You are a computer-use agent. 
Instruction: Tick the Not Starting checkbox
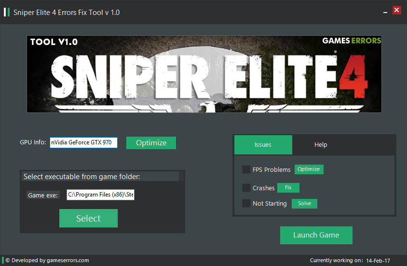[x=246, y=203]
